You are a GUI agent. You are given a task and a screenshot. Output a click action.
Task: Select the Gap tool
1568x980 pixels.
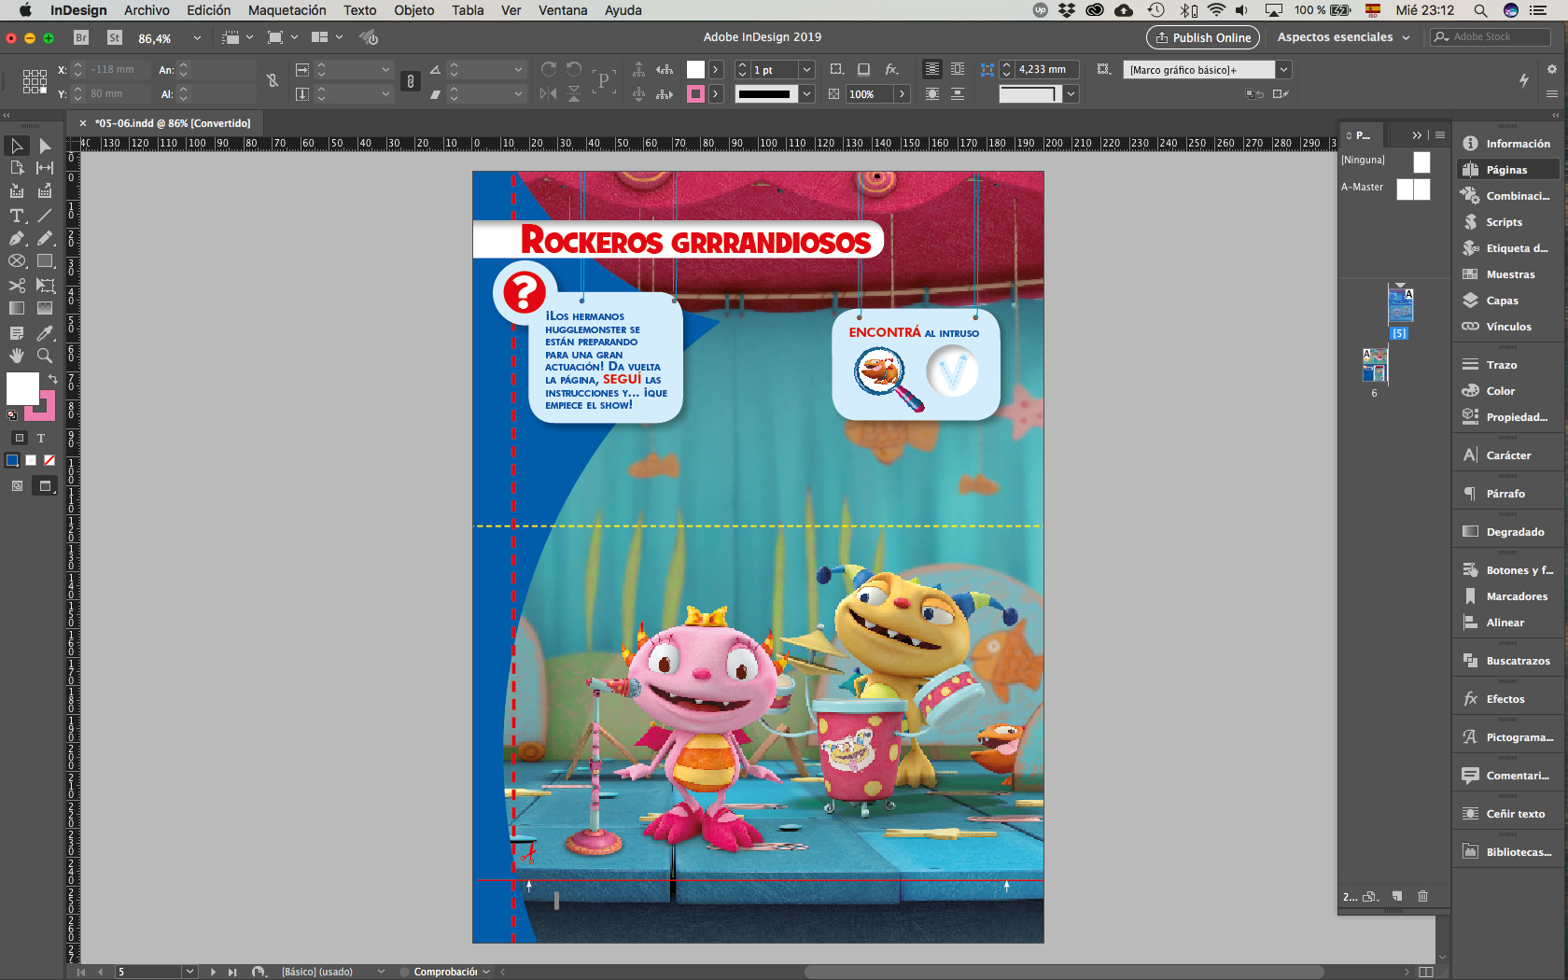point(45,168)
